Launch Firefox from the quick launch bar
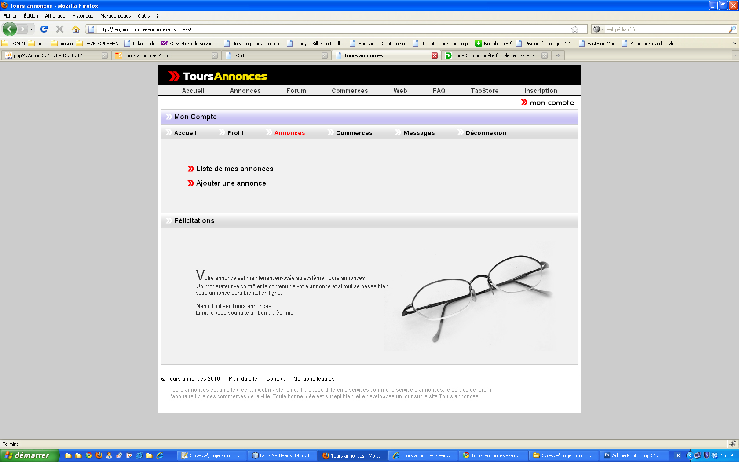This screenshot has width=739, height=462. (x=99, y=455)
